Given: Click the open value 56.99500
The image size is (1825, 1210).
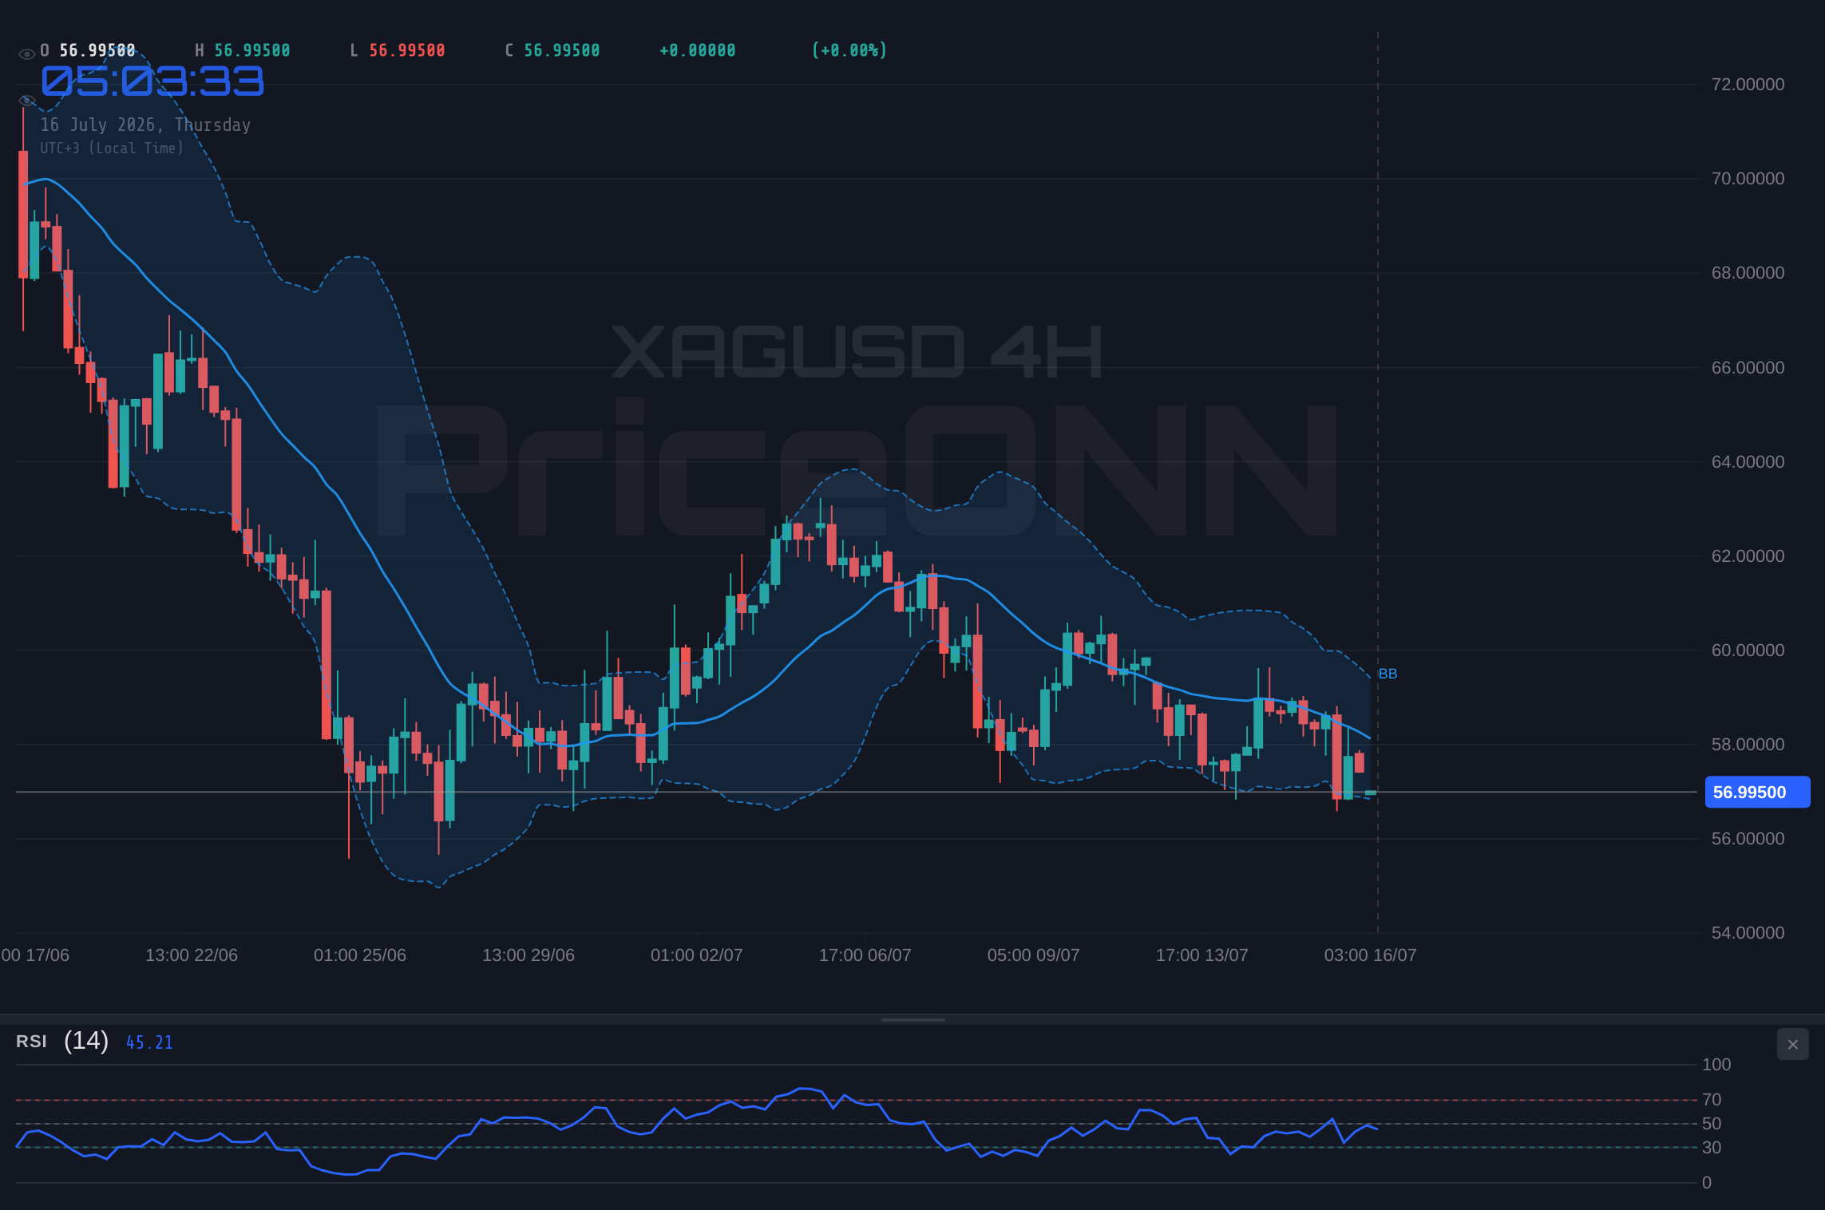Looking at the screenshot, I should click(x=97, y=50).
